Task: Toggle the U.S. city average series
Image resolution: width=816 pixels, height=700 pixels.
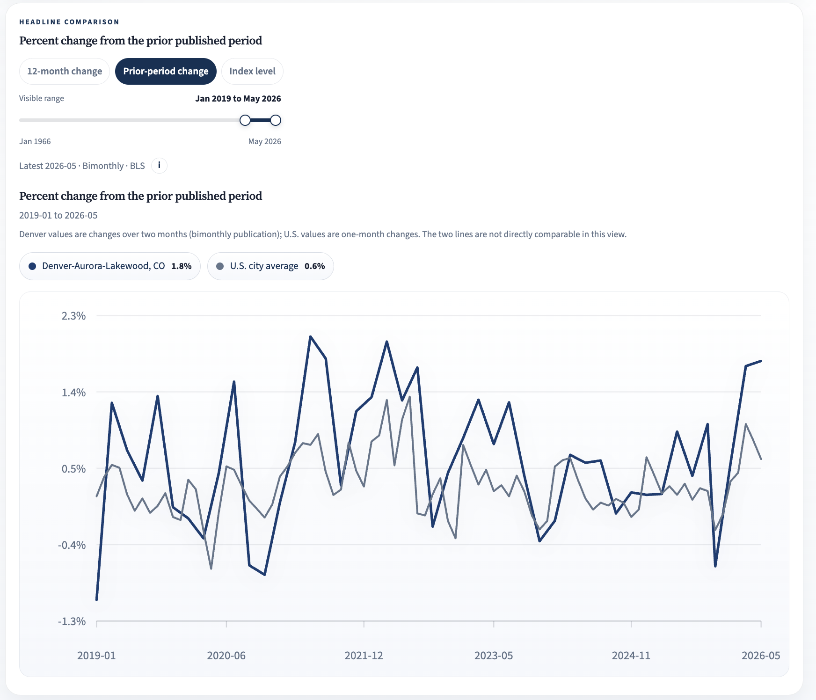Action: tap(270, 266)
